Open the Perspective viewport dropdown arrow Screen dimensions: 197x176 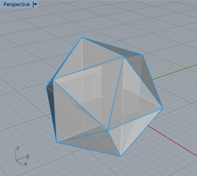click(35, 4)
